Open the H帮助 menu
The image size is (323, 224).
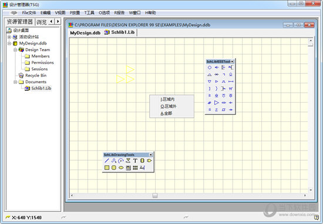(x=150, y=13)
